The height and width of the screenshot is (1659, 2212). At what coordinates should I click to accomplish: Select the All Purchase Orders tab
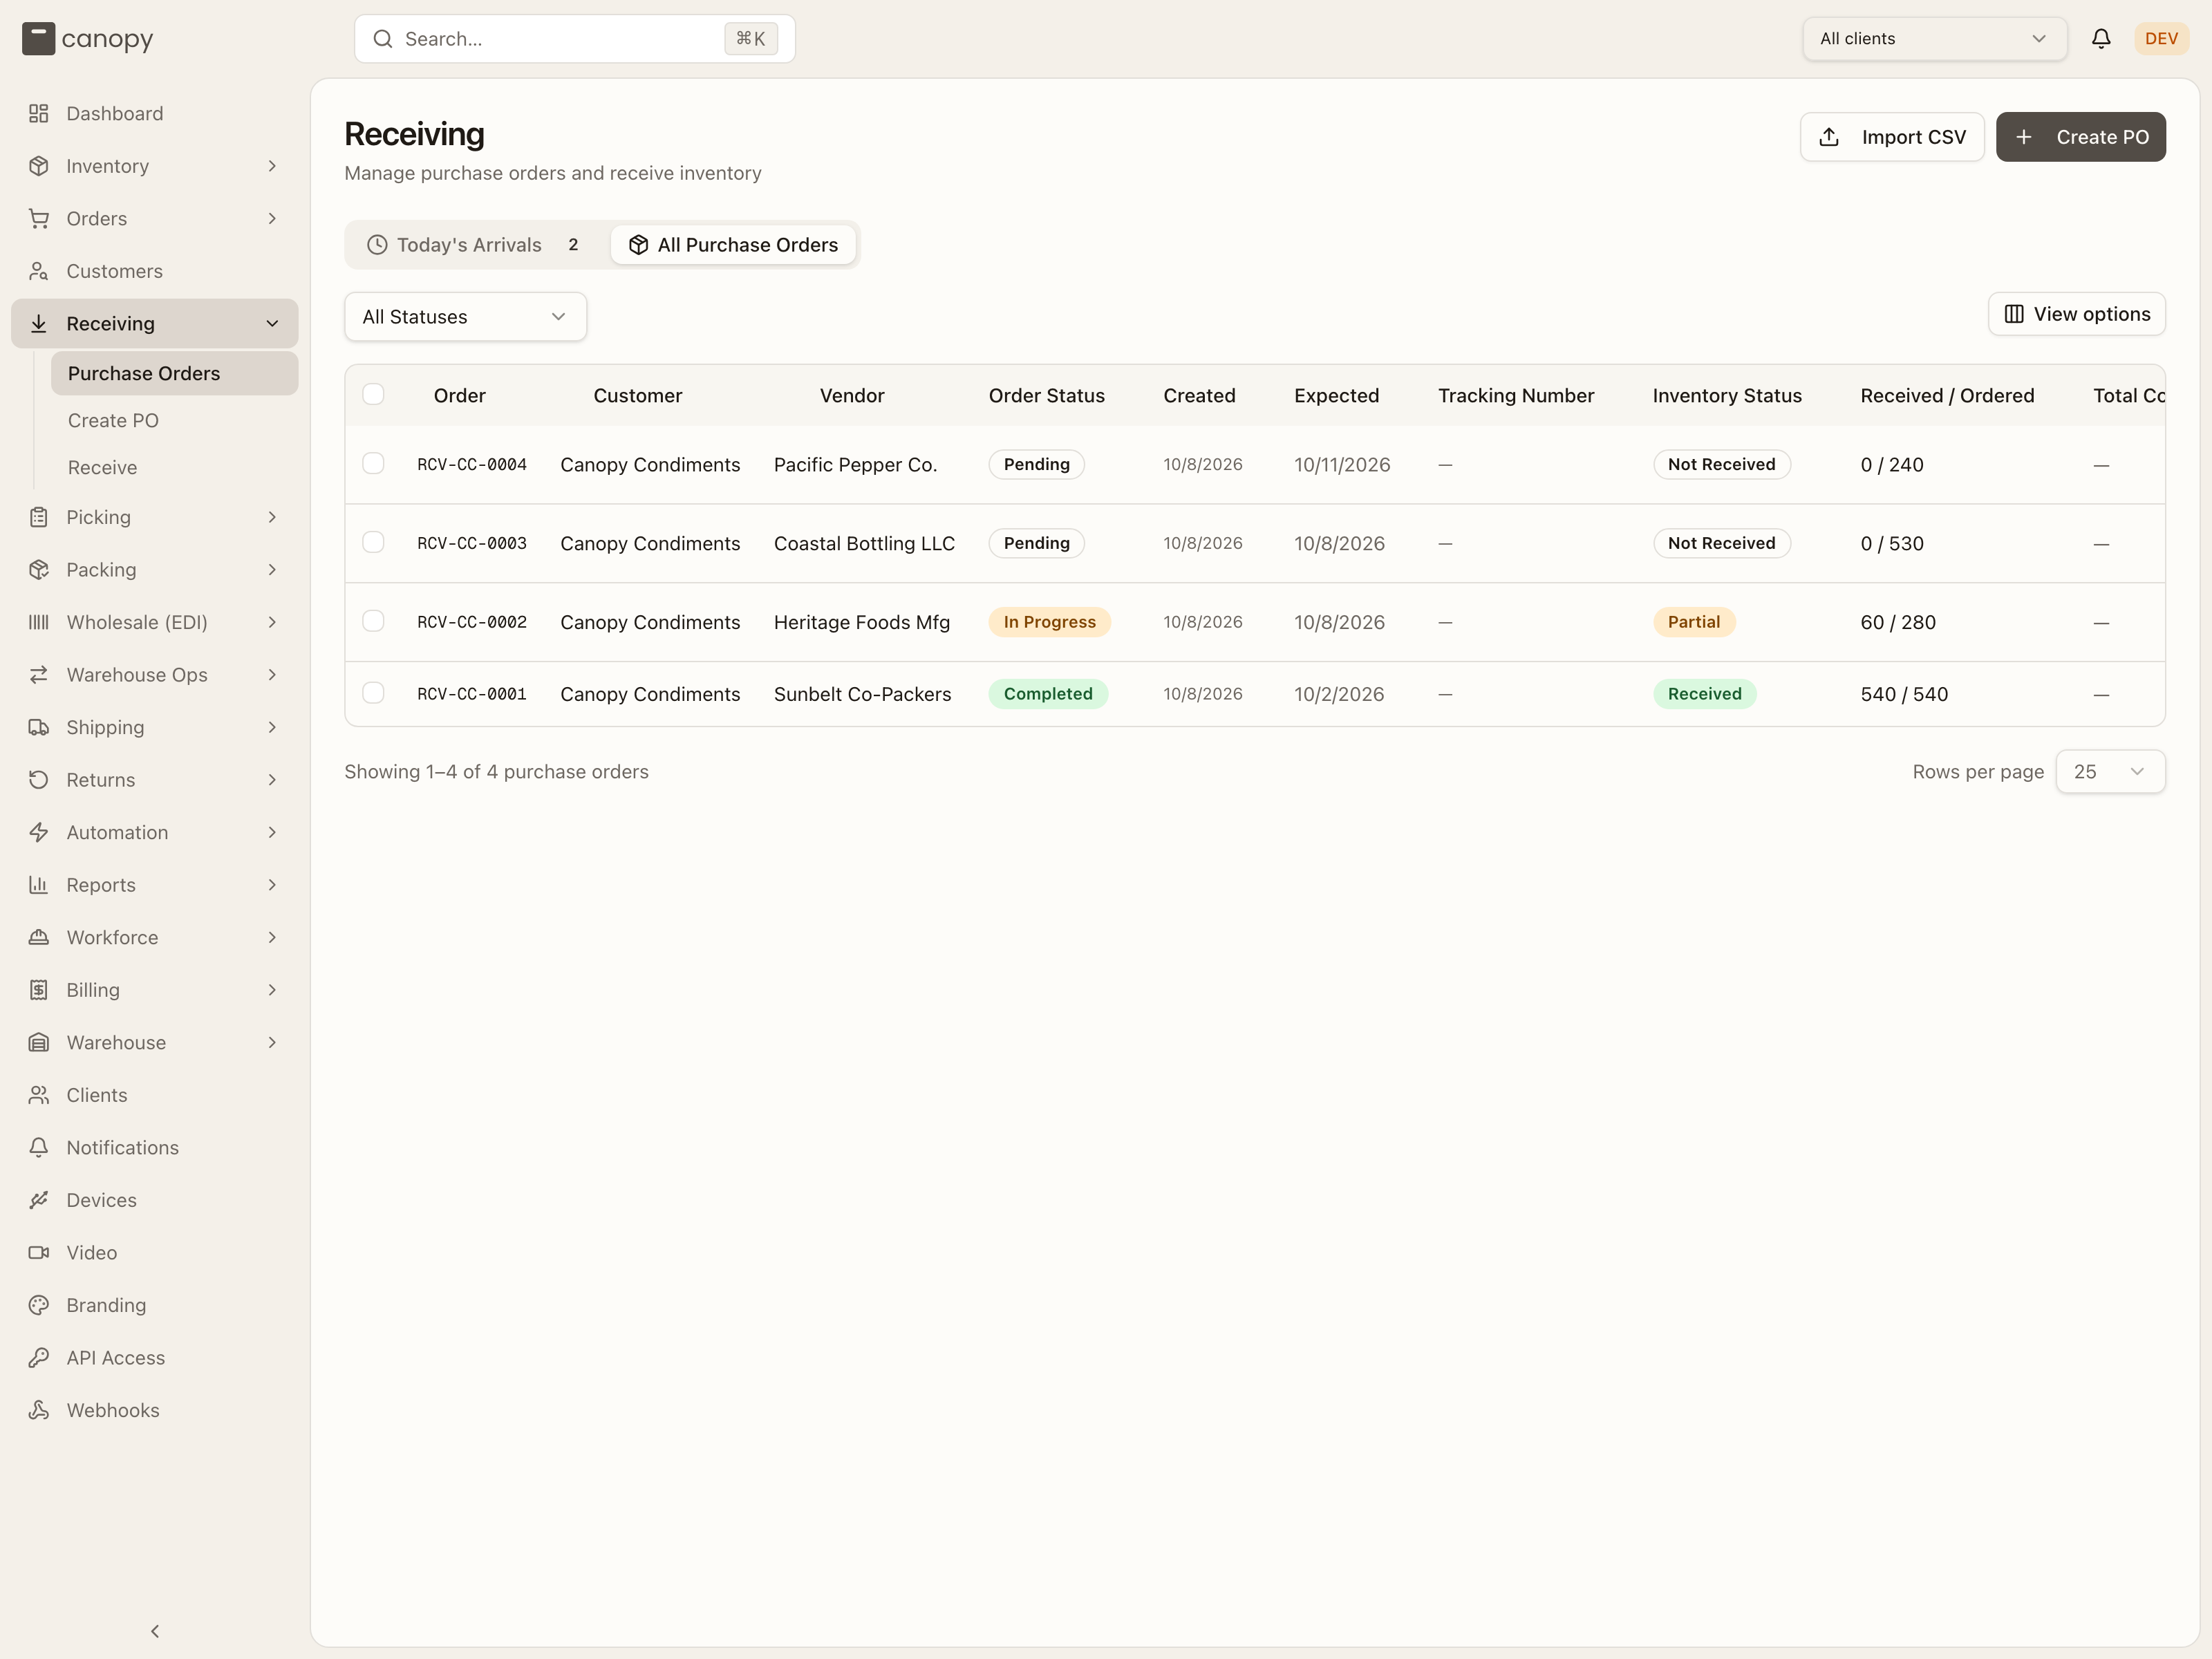pos(733,245)
